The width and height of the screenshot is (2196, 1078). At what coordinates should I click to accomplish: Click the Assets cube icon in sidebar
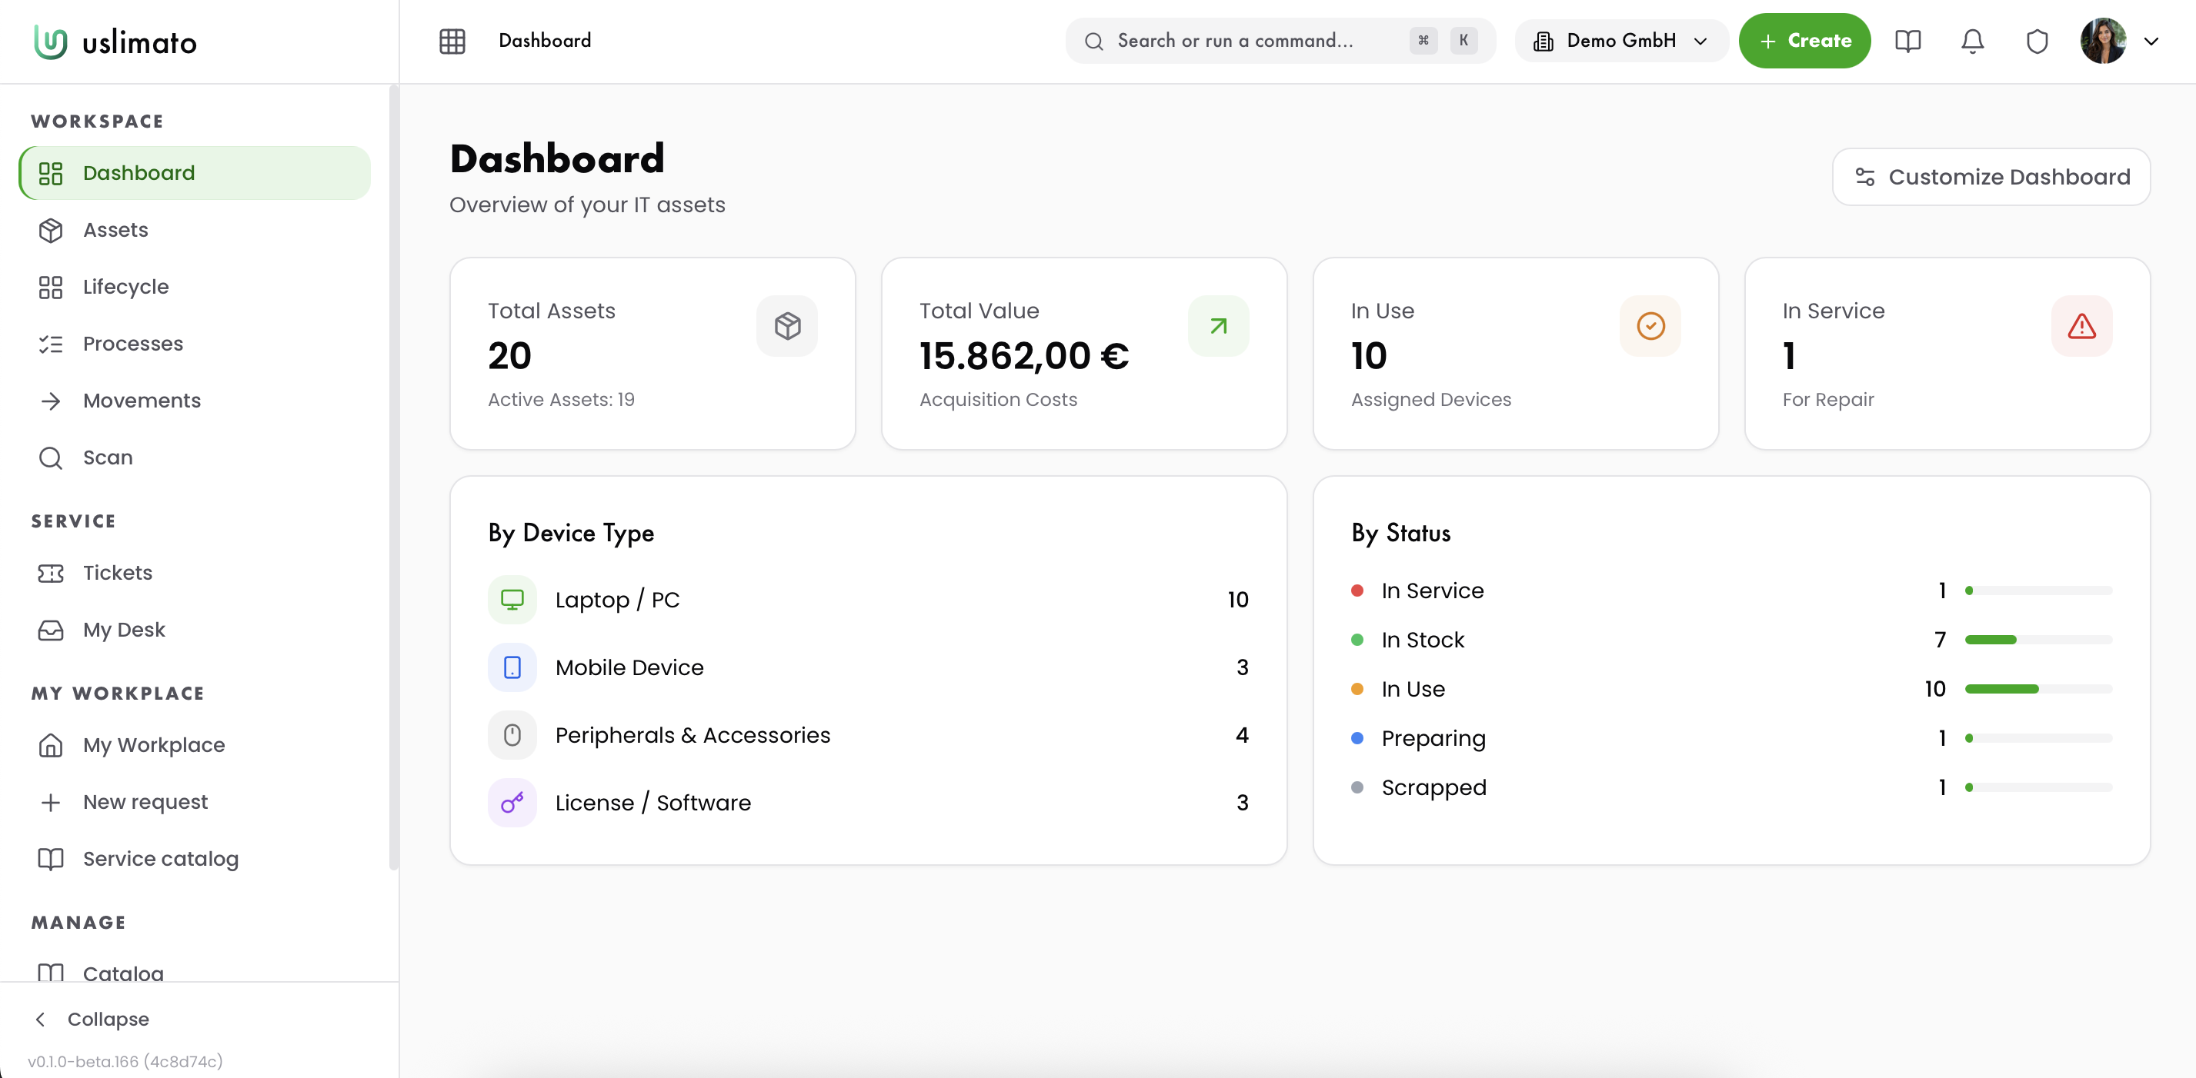coord(50,230)
